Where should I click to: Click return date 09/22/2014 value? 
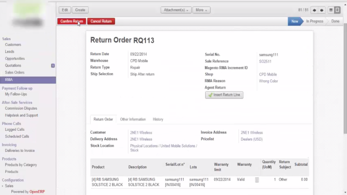tap(138, 54)
